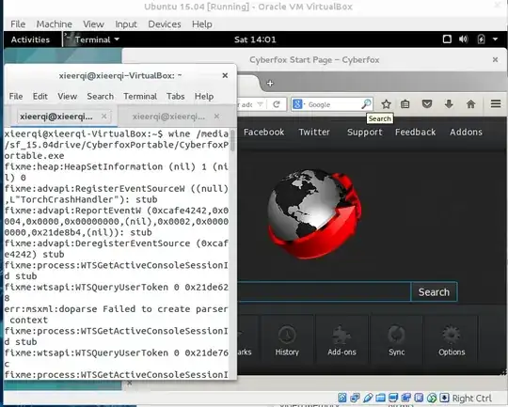Click the Cyberfox globe logo
The image size is (508, 407).
tap(314, 213)
